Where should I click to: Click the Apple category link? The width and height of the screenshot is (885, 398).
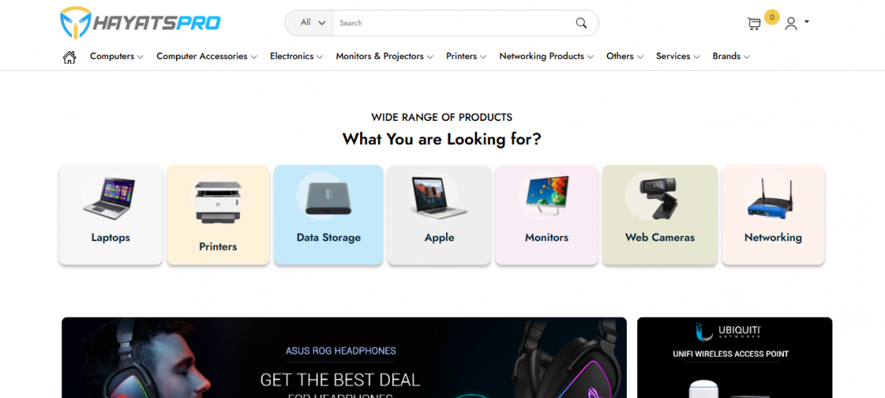[x=439, y=238]
